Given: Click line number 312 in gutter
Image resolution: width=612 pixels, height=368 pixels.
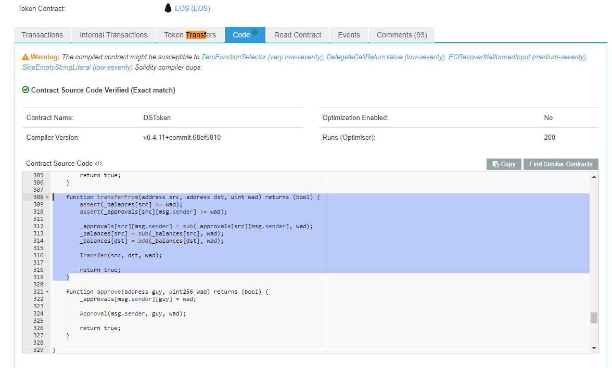Looking at the screenshot, I should [39, 226].
